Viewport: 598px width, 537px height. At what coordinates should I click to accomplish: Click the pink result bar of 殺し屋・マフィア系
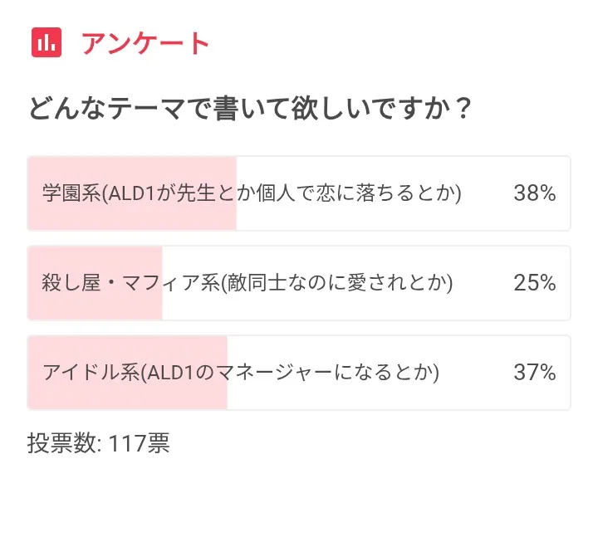96,305
